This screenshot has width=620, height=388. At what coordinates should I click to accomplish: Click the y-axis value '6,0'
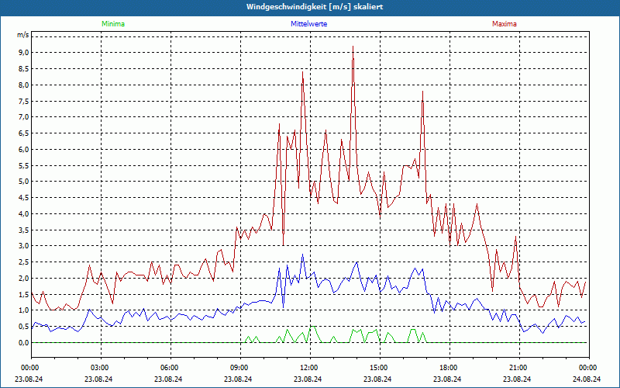click(23, 149)
